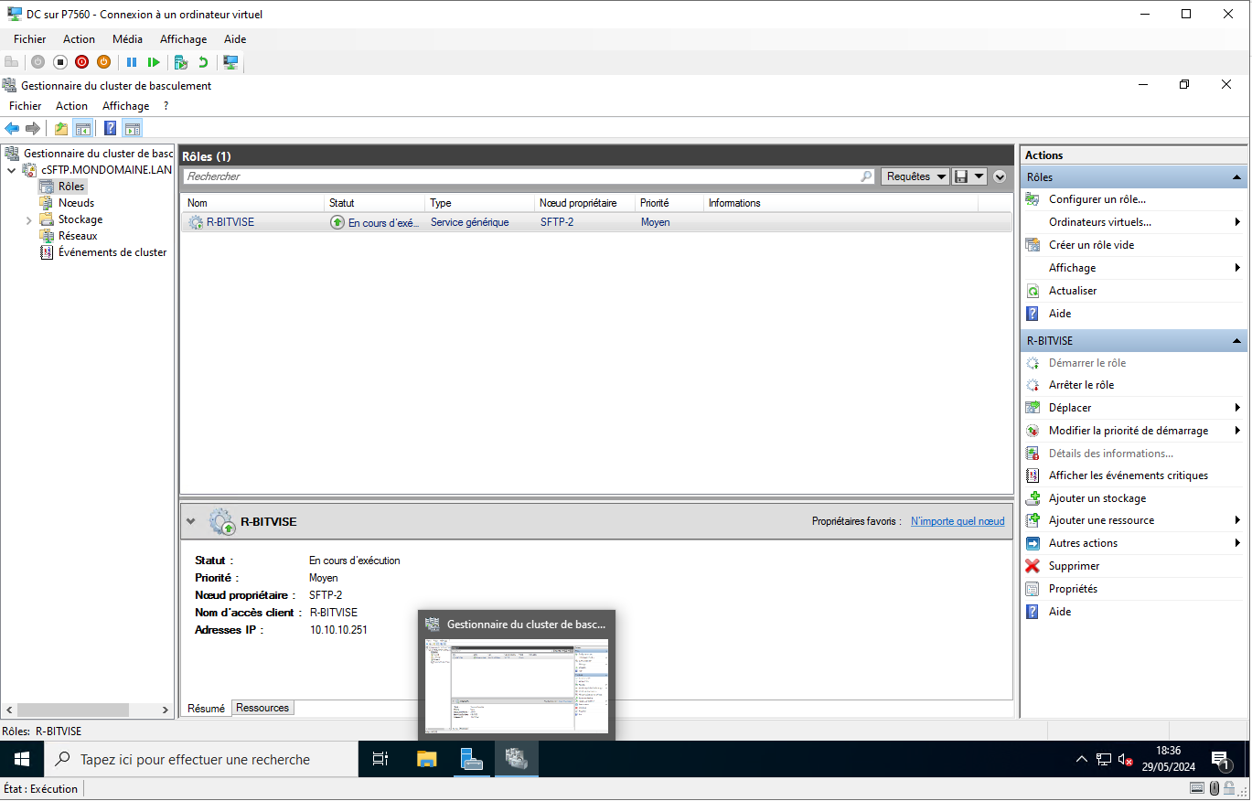Collapse the cSFTP.MONDOMAINE.LAN cluster node
Viewport: 1252px width, 801px height.
pos(11,170)
